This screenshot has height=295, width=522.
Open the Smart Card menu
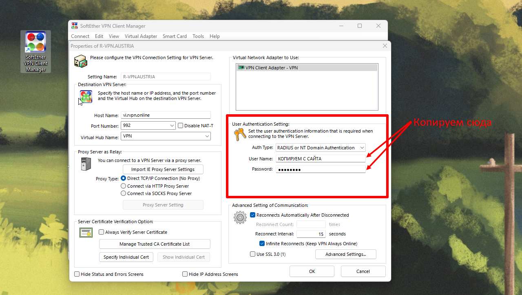tap(175, 36)
